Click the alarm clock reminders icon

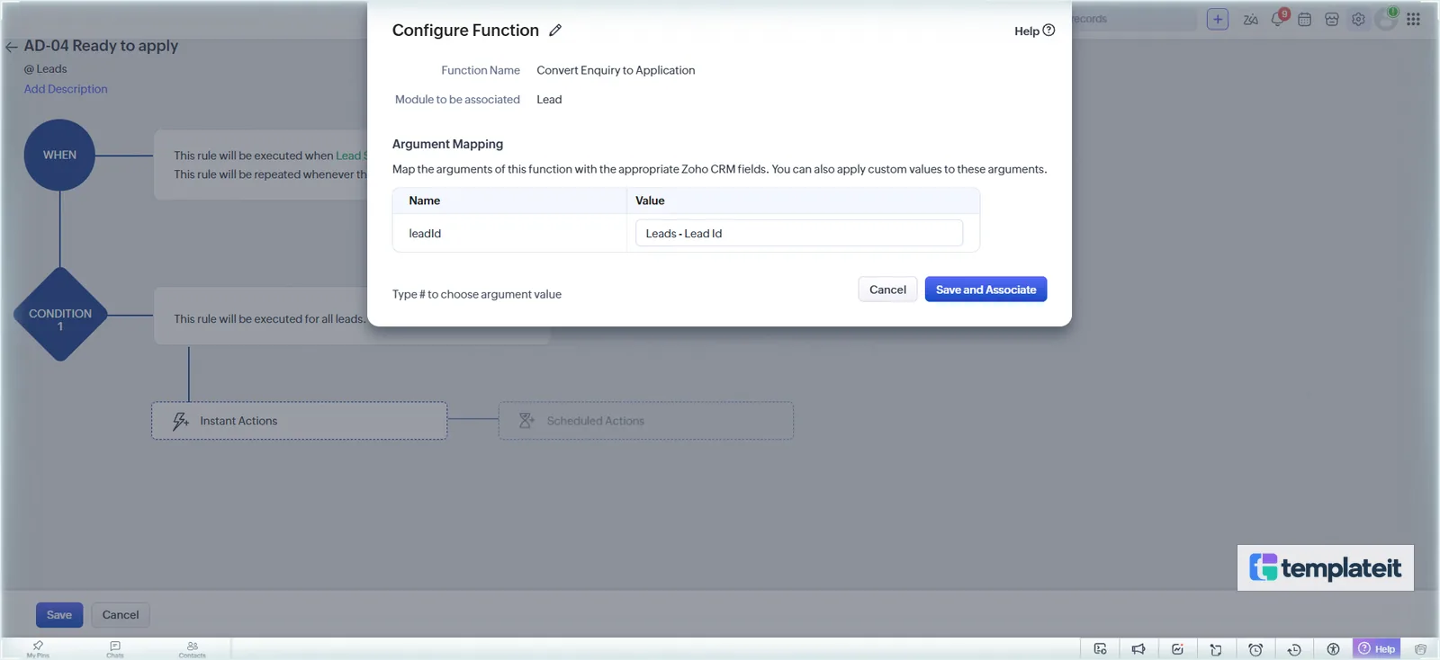[1255, 649]
